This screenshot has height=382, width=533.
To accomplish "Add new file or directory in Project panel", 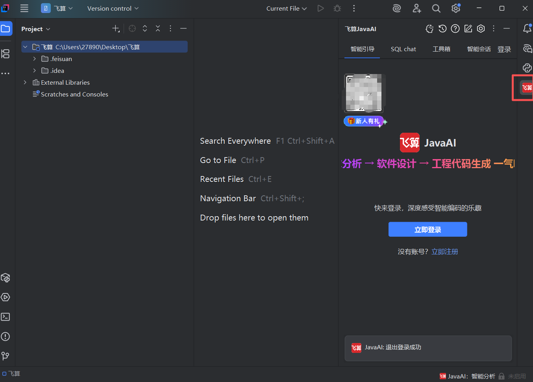I will tap(116, 29).
